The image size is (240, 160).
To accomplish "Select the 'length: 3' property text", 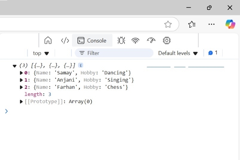I will coord(38,94).
